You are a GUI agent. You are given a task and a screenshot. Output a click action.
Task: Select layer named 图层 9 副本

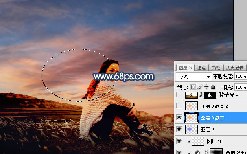[212, 118]
